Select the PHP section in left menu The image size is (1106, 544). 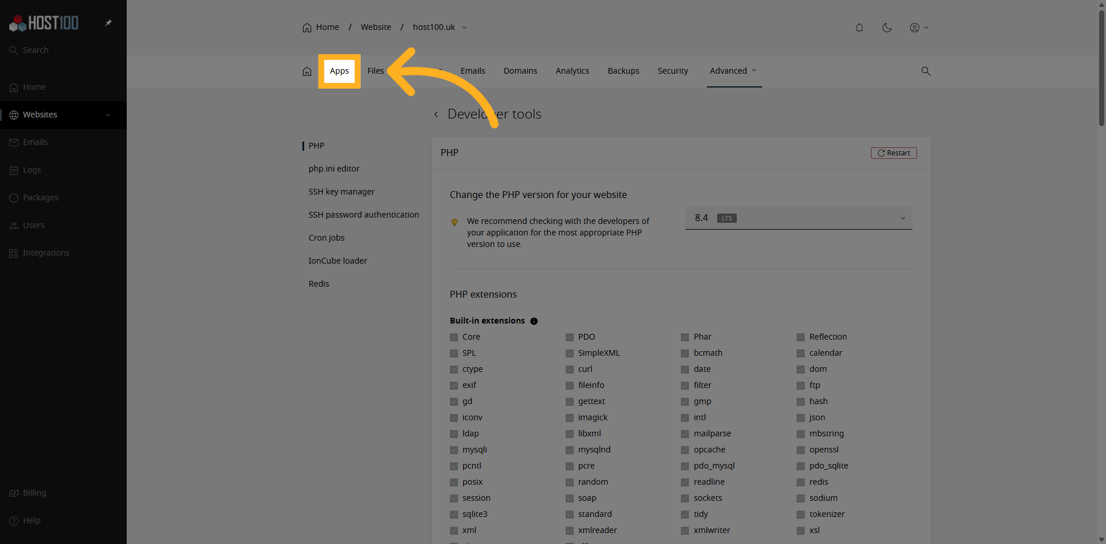click(x=316, y=146)
